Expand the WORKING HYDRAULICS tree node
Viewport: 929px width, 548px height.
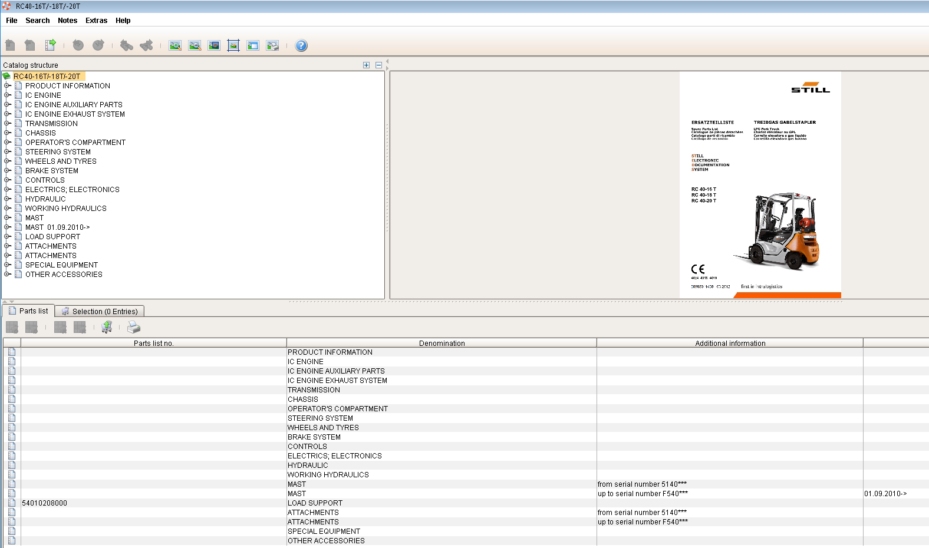coord(7,208)
